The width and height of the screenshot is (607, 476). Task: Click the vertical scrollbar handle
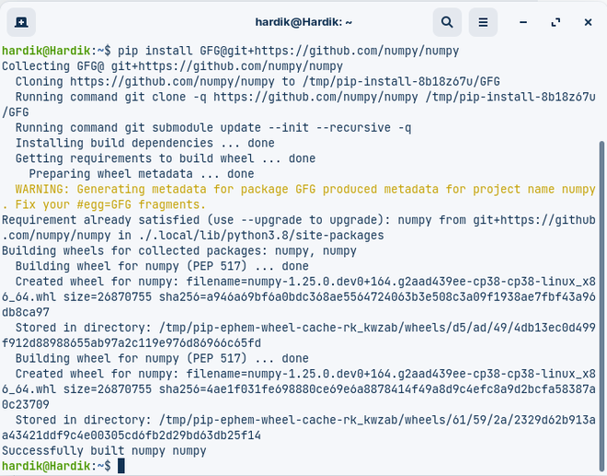coord(601,307)
